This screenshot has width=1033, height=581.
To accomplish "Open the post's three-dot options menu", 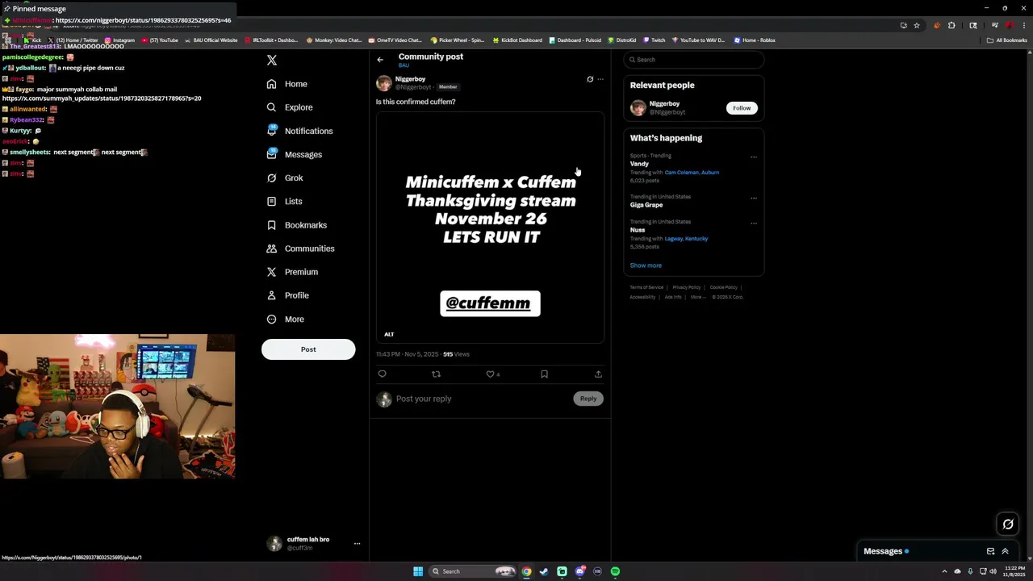I will [600, 79].
